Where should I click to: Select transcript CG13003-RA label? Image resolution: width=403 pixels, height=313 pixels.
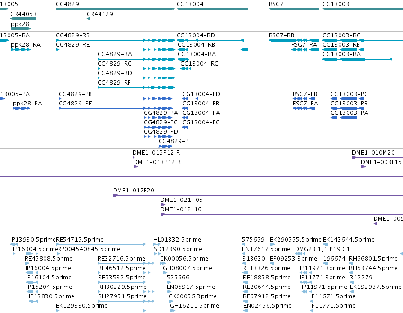(x=341, y=54)
